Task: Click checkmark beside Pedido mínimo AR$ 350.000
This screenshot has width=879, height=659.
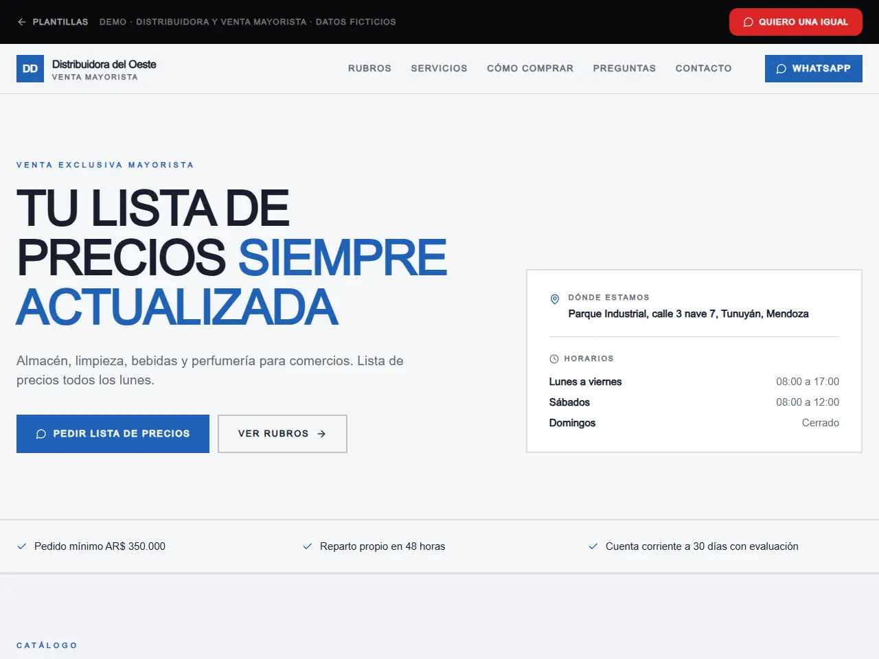Action: (x=21, y=546)
